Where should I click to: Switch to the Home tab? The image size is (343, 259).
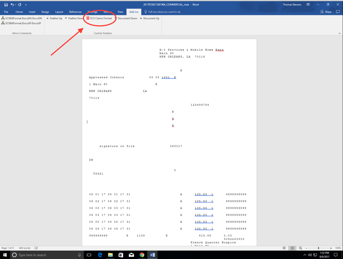(19, 12)
